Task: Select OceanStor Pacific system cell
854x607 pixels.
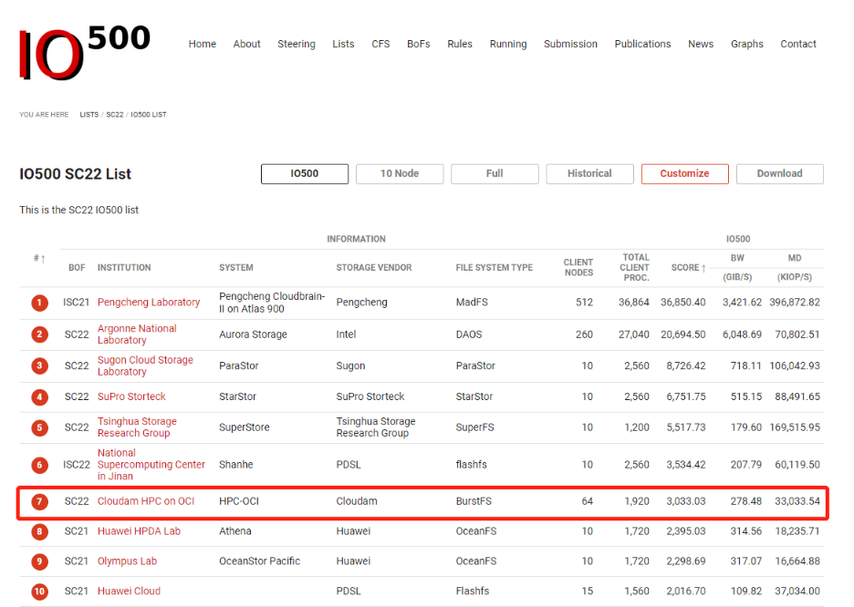Action: pos(259,561)
